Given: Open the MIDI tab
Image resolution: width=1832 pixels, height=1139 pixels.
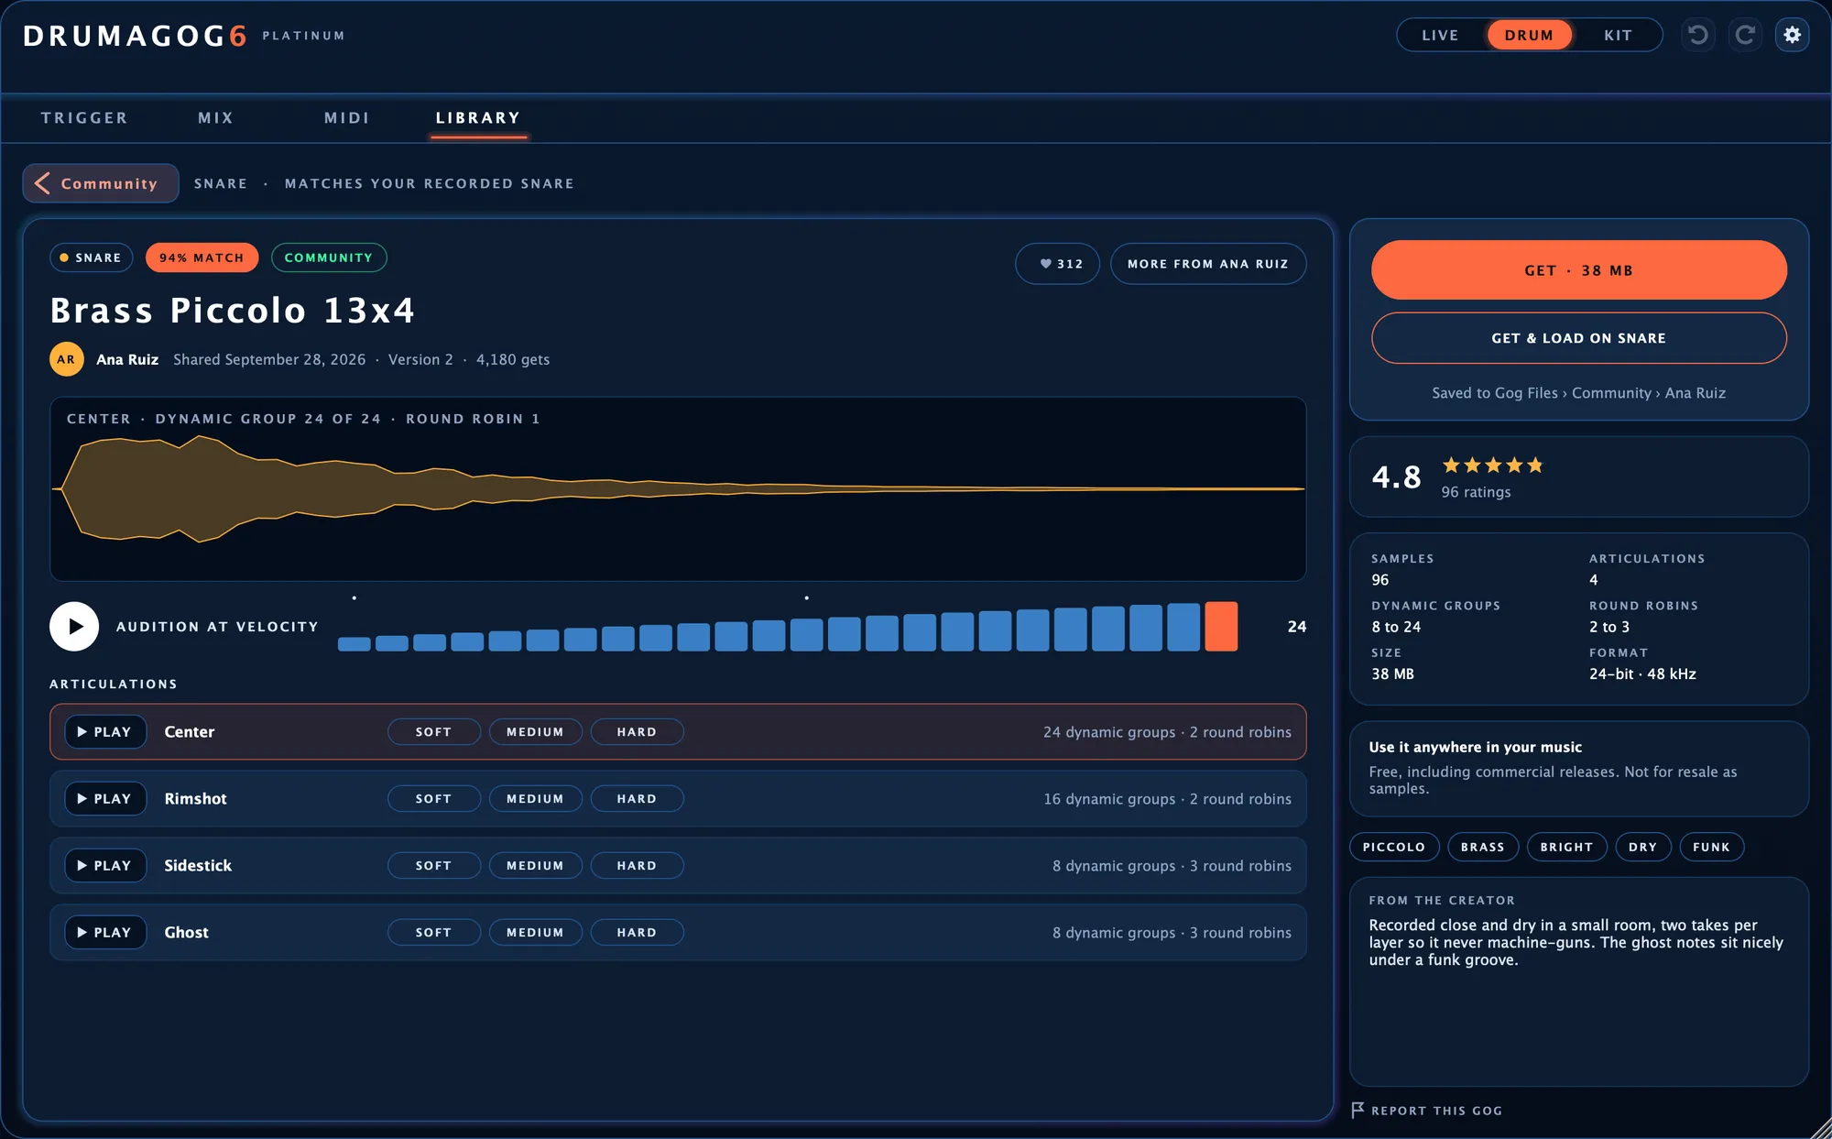Looking at the screenshot, I should (x=347, y=118).
